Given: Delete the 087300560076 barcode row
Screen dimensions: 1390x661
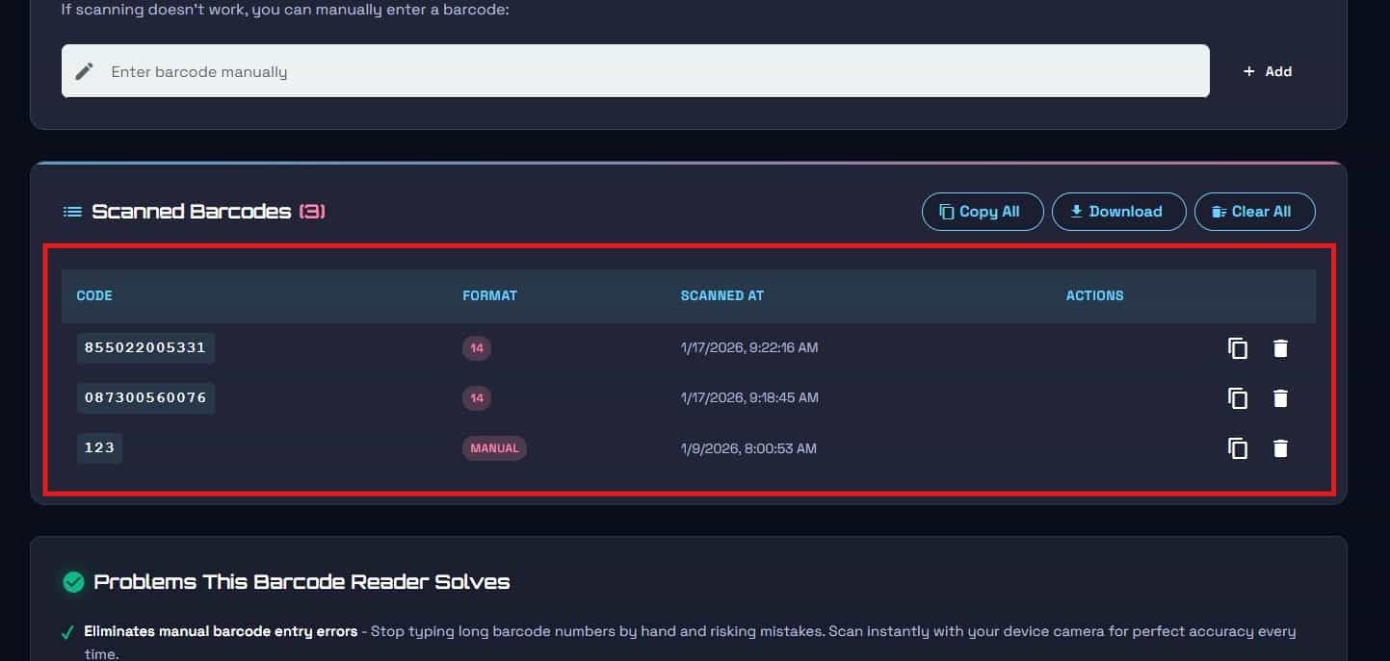Looking at the screenshot, I should [1280, 398].
